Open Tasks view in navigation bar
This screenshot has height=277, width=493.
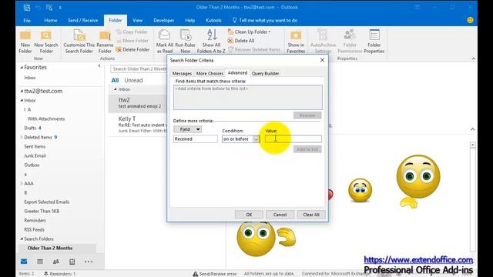[72, 262]
